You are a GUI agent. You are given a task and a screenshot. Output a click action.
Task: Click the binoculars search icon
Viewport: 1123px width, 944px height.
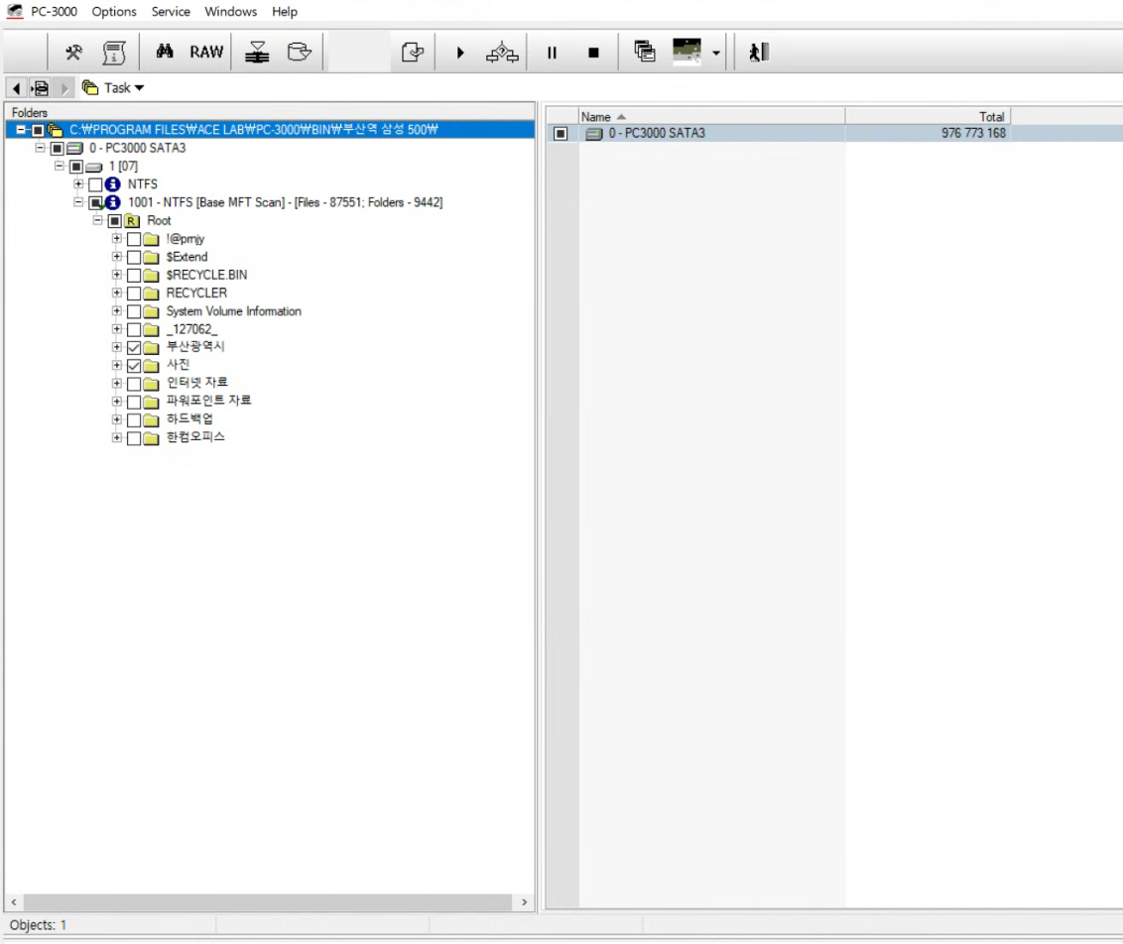pyautogui.click(x=165, y=53)
